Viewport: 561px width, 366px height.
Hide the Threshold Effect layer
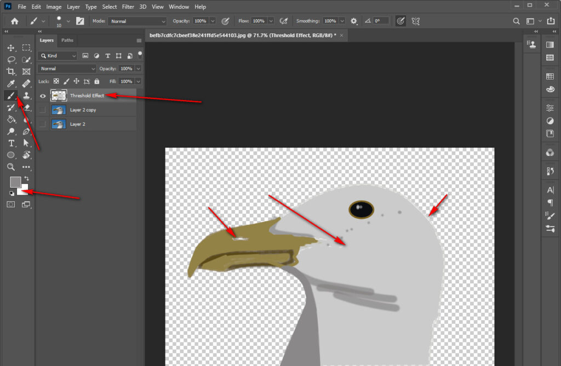43,95
